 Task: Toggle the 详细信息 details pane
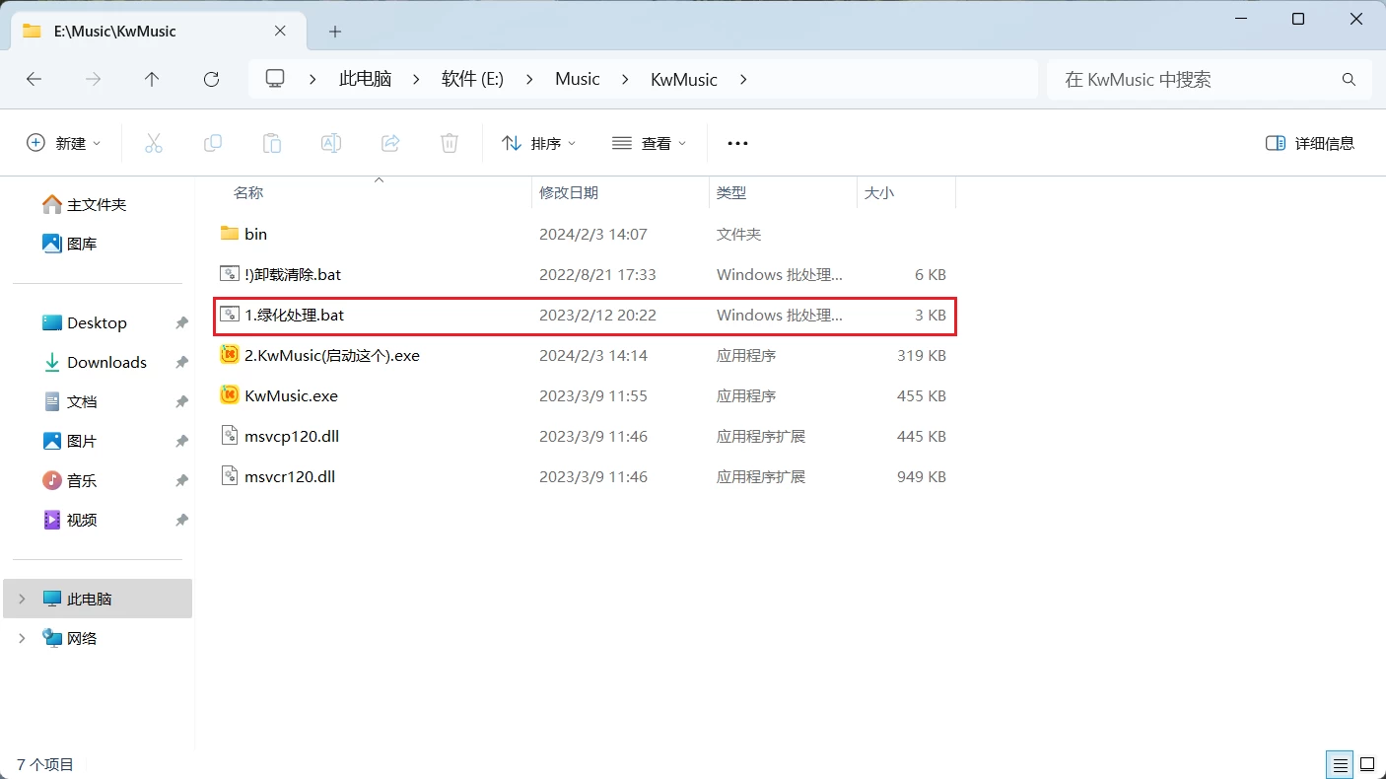click(x=1309, y=143)
